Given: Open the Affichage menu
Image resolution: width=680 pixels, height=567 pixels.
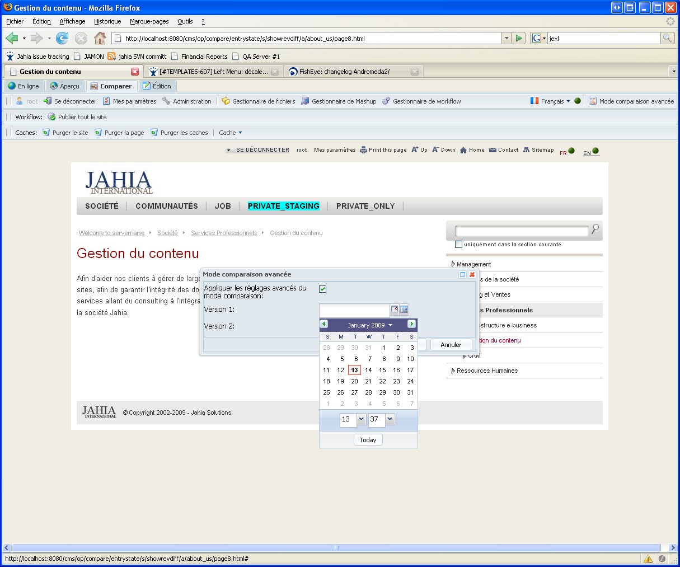Looking at the screenshot, I should pyautogui.click(x=72, y=21).
